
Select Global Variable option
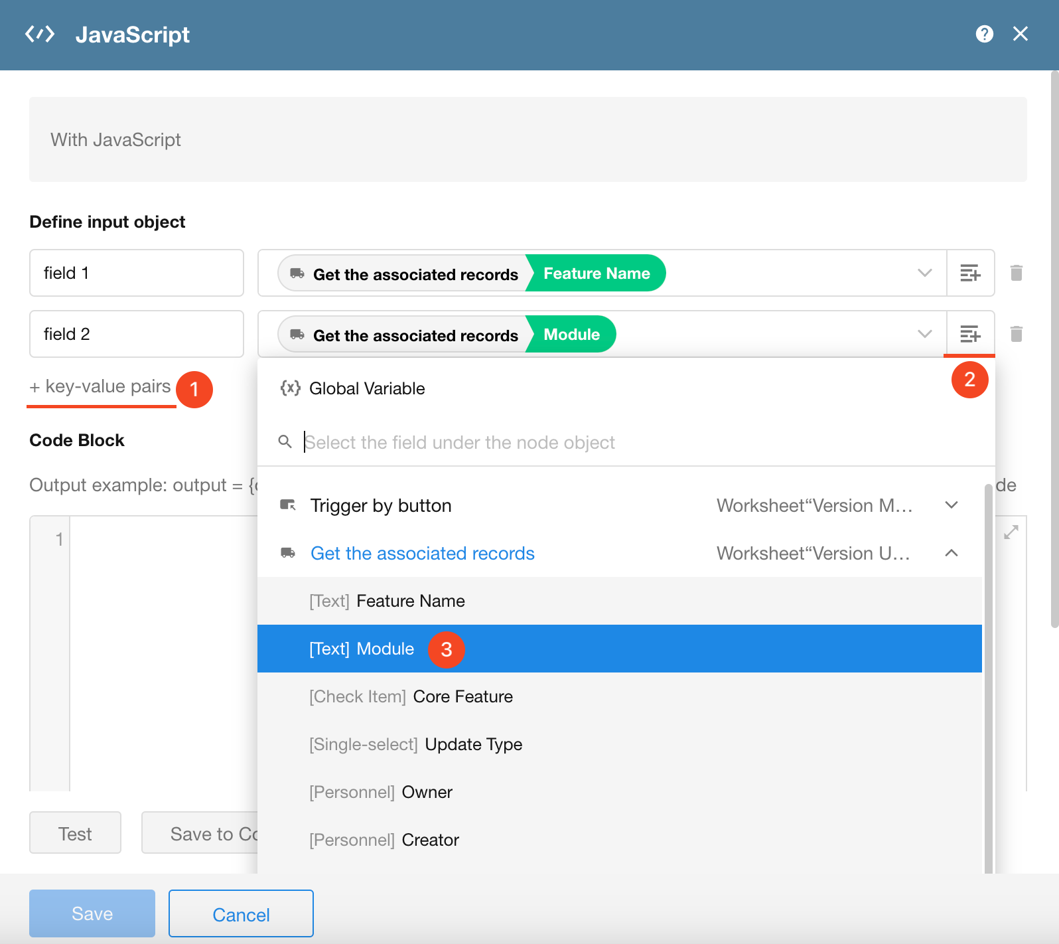[x=366, y=388]
